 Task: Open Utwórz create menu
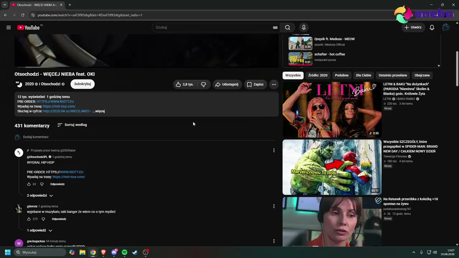click(413, 28)
